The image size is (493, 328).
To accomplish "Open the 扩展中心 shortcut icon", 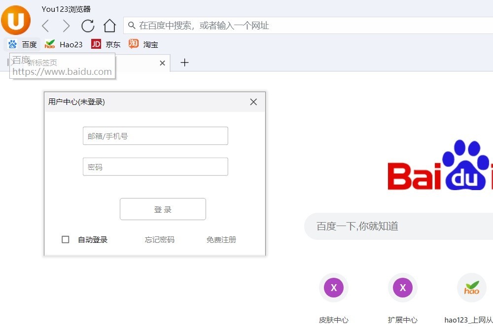I will [402, 288].
